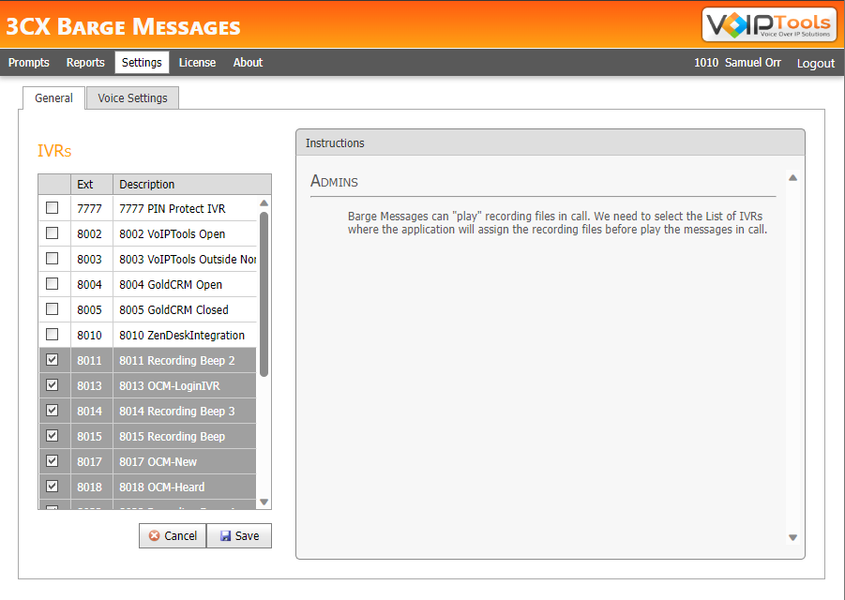Click the 8004 GoldCRM Open description
Screen dimensions: 845x600
tap(171, 284)
